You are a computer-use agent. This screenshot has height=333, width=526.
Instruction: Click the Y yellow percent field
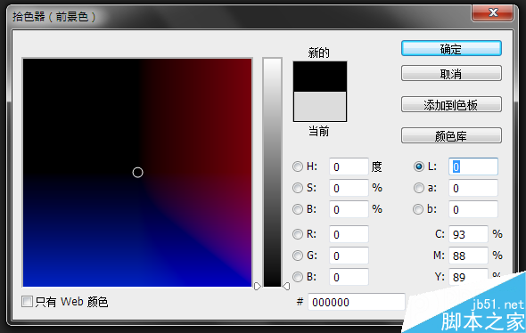click(468, 277)
